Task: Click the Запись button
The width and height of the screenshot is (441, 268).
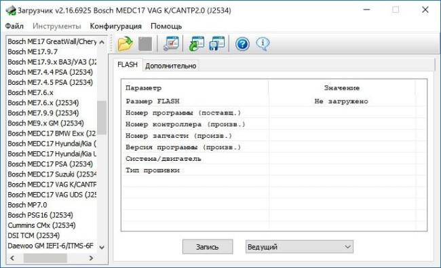Action: point(208,246)
